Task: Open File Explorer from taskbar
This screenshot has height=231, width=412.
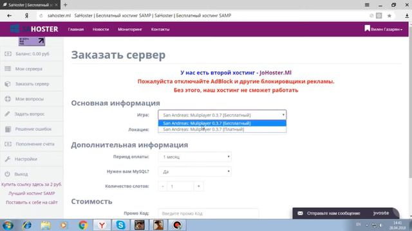Action: 46,225
